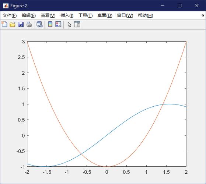Click the blue curve's peak near 1.5

(169, 104)
